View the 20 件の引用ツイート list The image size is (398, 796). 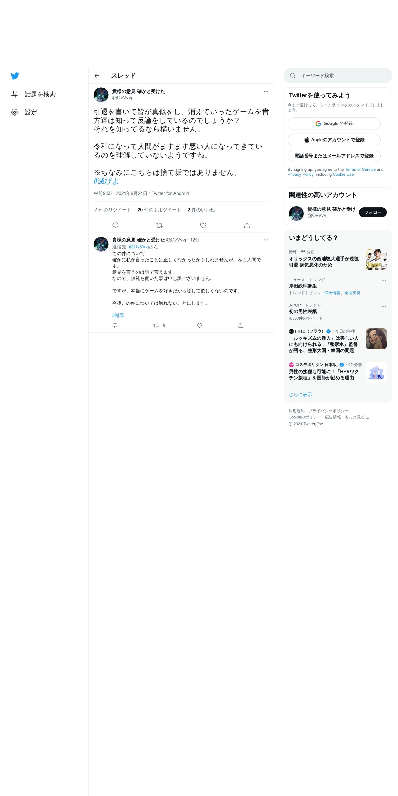tap(159, 210)
